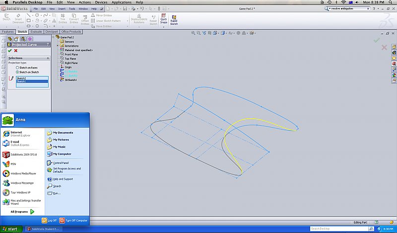Select the Sketch on faces option
The image size is (397, 233).
pos(18,68)
